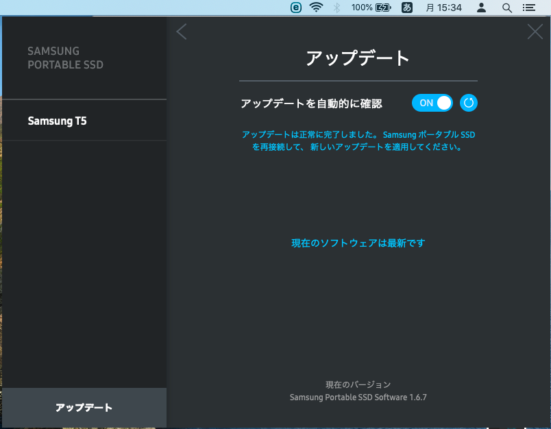Click the SAMSUNG PORTABLE SSD logo
The width and height of the screenshot is (551, 429).
(65, 58)
